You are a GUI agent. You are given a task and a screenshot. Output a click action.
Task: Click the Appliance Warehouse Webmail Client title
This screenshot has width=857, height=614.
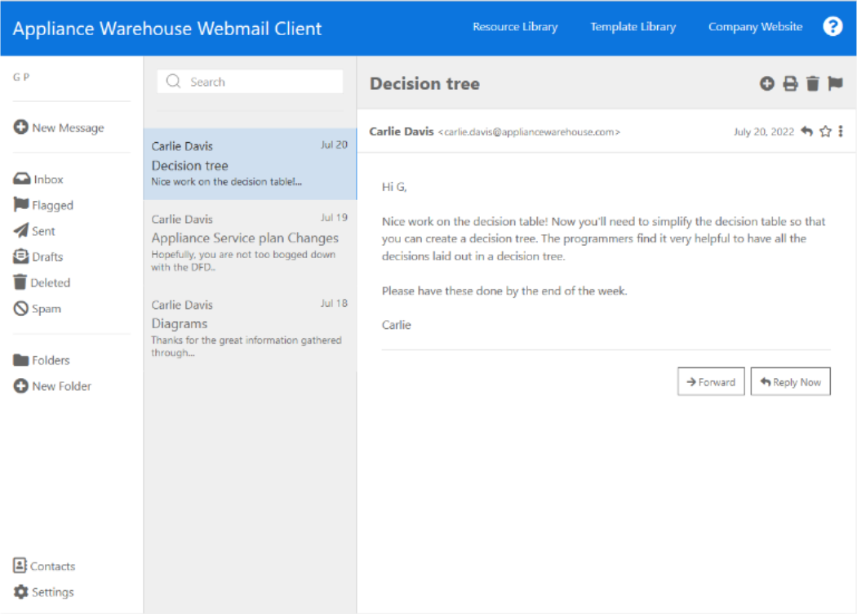tap(167, 29)
